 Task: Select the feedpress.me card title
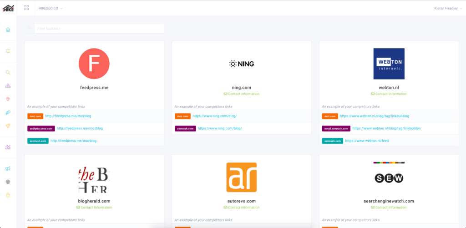pos(94,88)
